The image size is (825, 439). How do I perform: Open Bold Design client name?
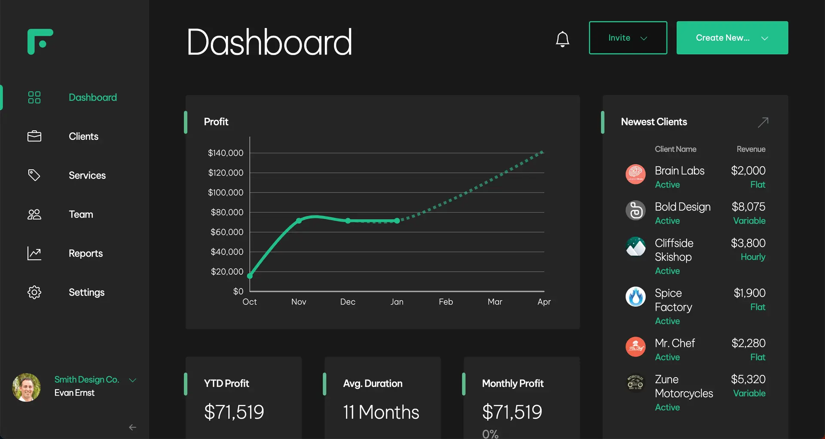(682, 207)
